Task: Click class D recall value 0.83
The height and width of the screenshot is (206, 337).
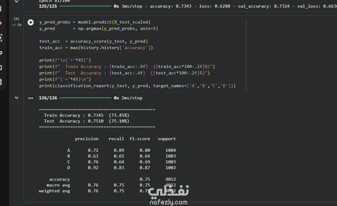Action: coord(119,168)
